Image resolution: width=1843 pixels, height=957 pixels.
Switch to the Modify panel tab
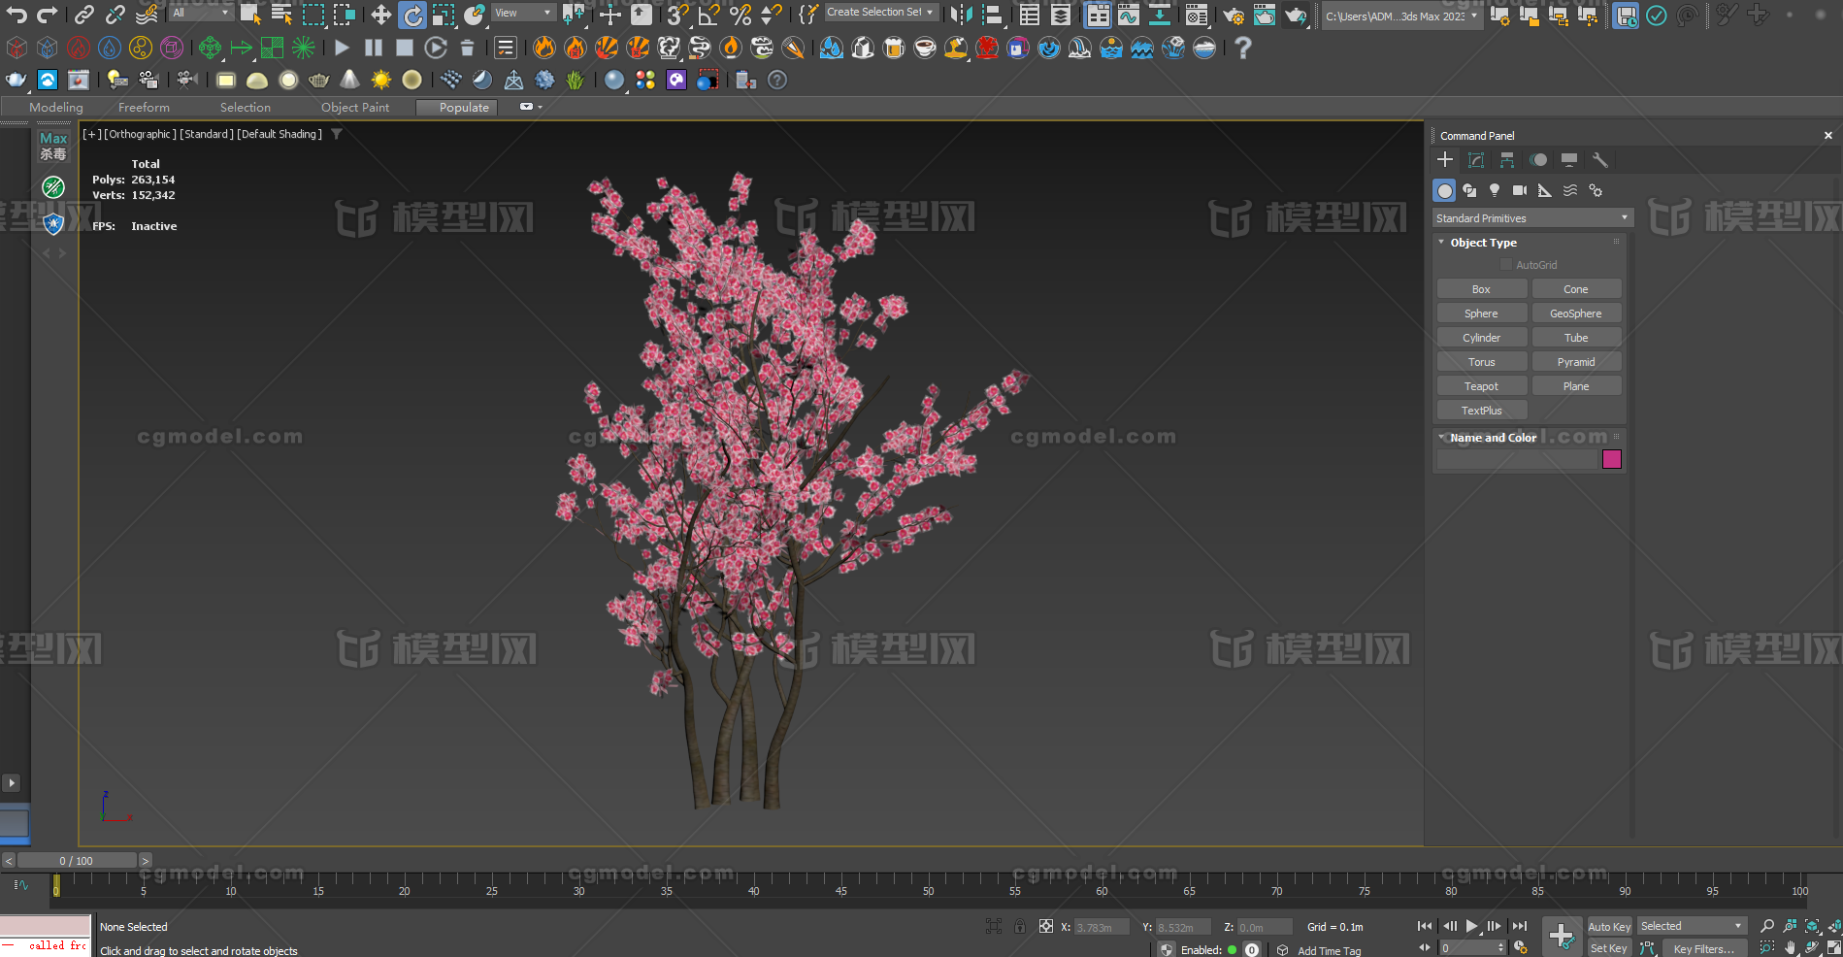(x=1475, y=159)
